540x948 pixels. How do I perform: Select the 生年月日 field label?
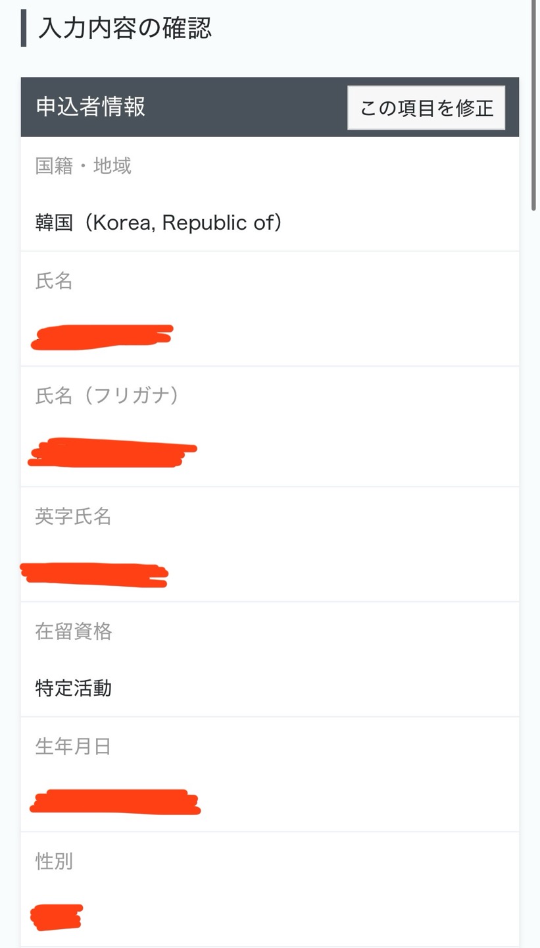pos(73,747)
